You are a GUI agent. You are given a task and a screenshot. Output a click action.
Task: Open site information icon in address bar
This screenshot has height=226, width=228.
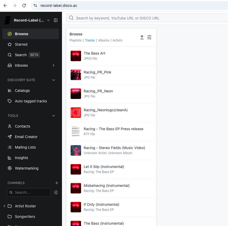click(x=35, y=6)
